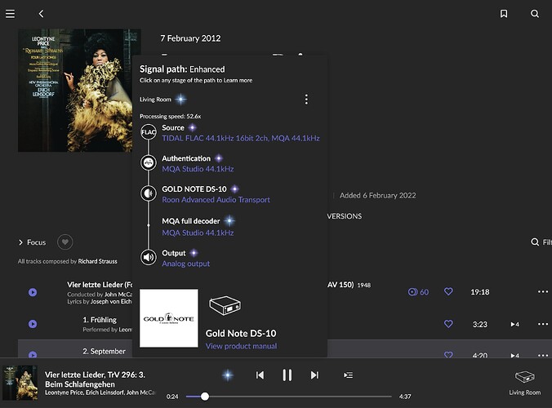Click the GOLD NOTE DS-10 stage label
This screenshot has width=552, height=408.
(194, 189)
